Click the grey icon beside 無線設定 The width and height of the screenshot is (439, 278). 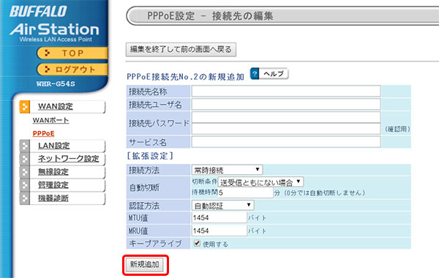pos(25,172)
